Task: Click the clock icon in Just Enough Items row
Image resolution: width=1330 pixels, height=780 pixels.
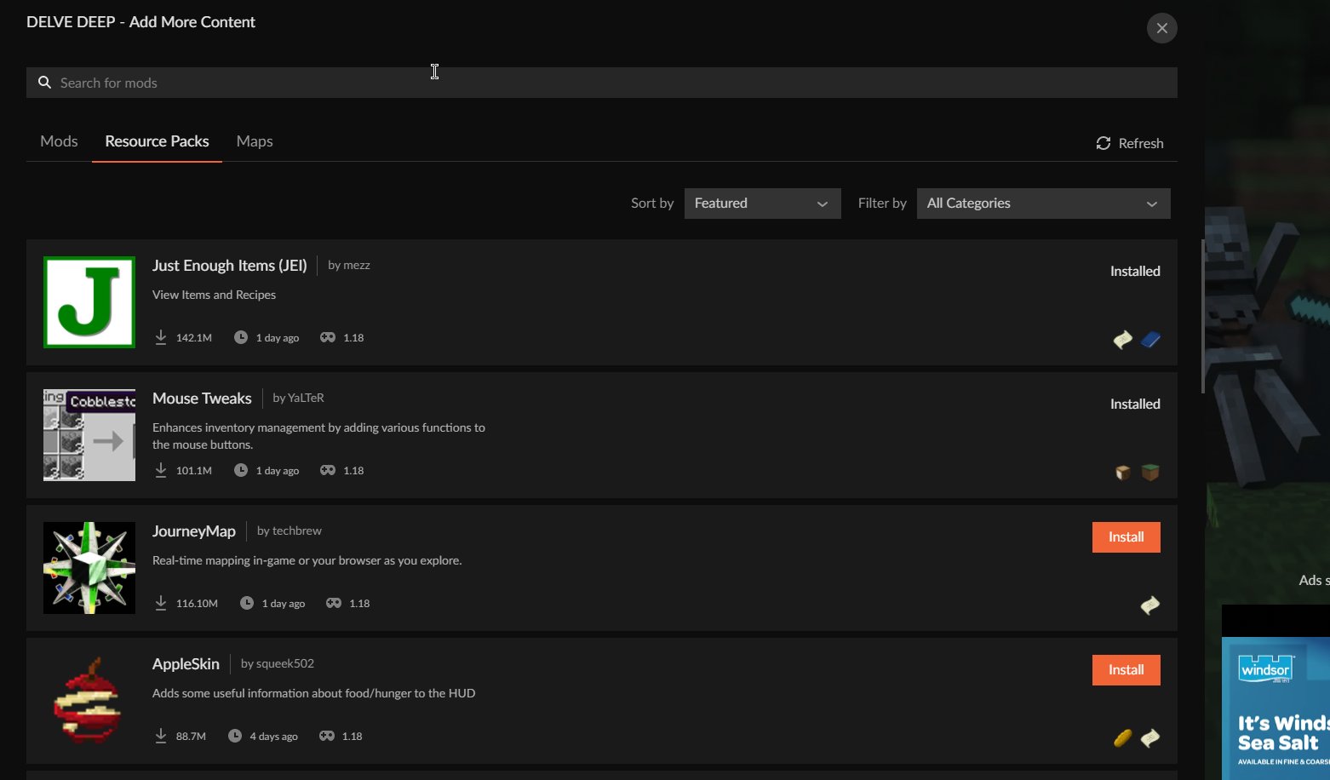Action: coord(241,337)
